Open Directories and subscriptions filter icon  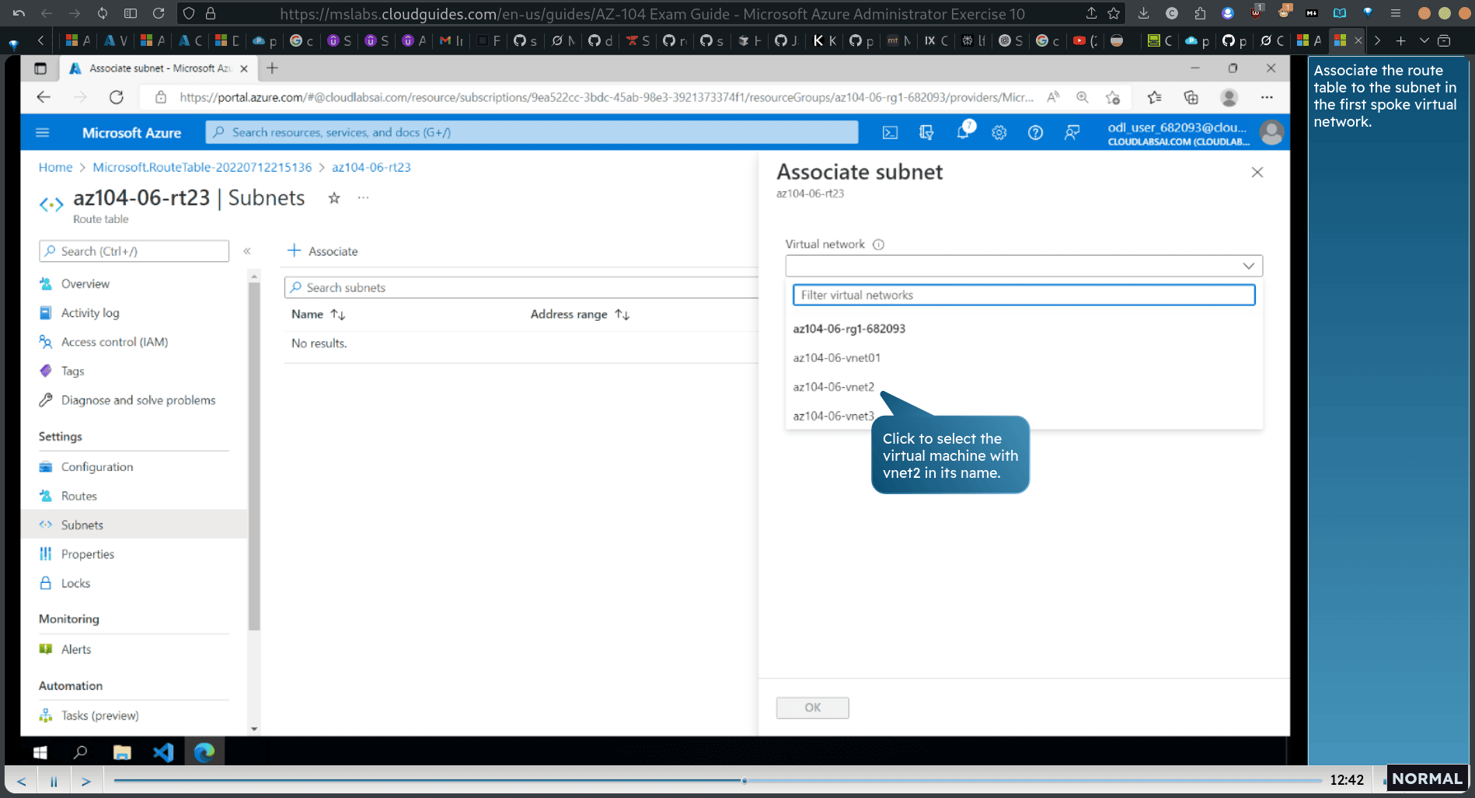pos(926,133)
